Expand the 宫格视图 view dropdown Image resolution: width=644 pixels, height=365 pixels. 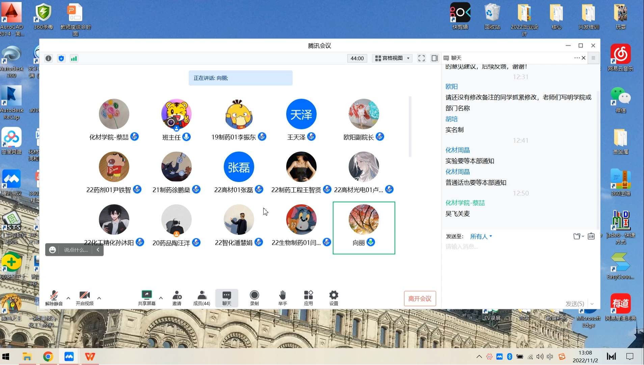point(392,58)
